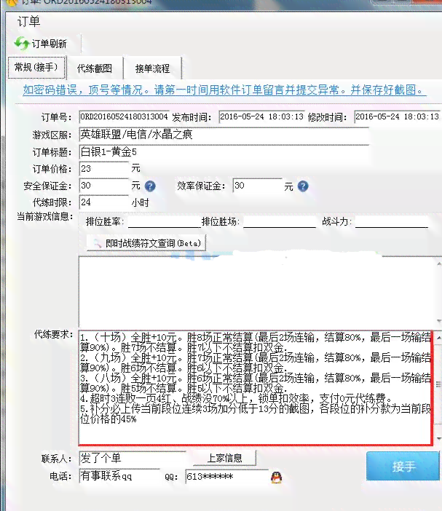Click the 代练要求 scrollbar up arrow

point(438,338)
